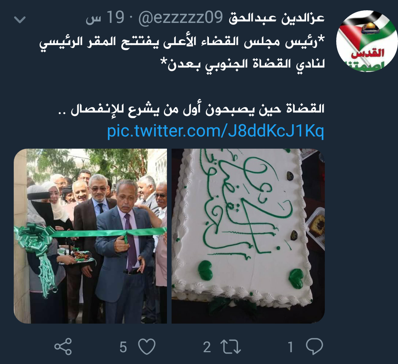Viewport: 398px width, 364px height.
Task: Open the tweet options chevron menu
Action: pos(20,19)
